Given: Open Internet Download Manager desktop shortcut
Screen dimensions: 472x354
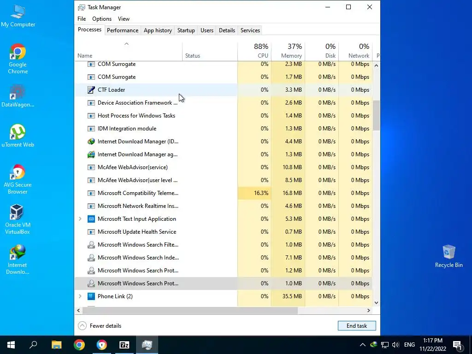Looking at the screenshot, I should (x=18, y=260).
